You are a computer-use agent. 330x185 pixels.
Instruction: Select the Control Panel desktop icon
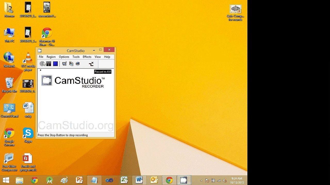coord(9,110)
